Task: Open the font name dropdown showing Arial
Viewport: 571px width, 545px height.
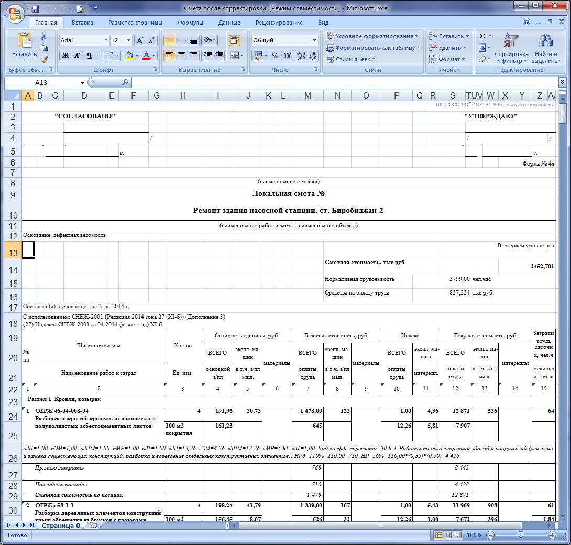Action: coord(105,40)
